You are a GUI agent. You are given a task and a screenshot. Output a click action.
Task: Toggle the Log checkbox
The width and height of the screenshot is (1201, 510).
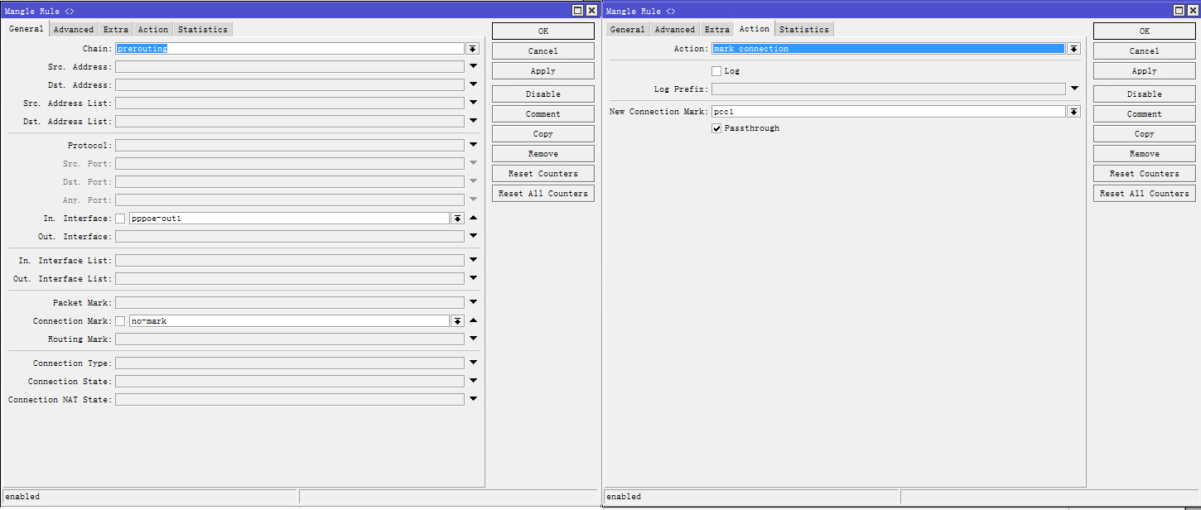click(x=716, y=71)
